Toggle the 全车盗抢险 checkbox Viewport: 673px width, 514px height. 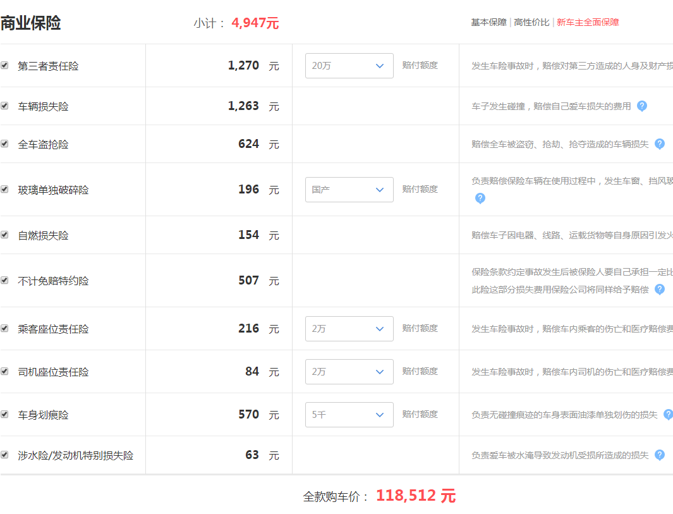(4, 144)
